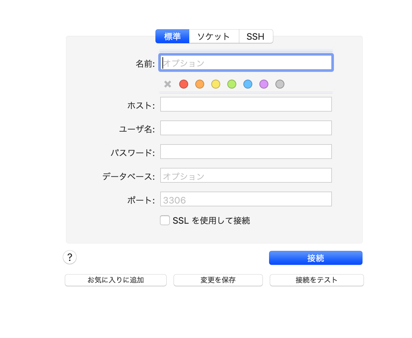Screen dimensions: 412x338
Task: Open the SSH connection tab
Action: pos(256,36)
